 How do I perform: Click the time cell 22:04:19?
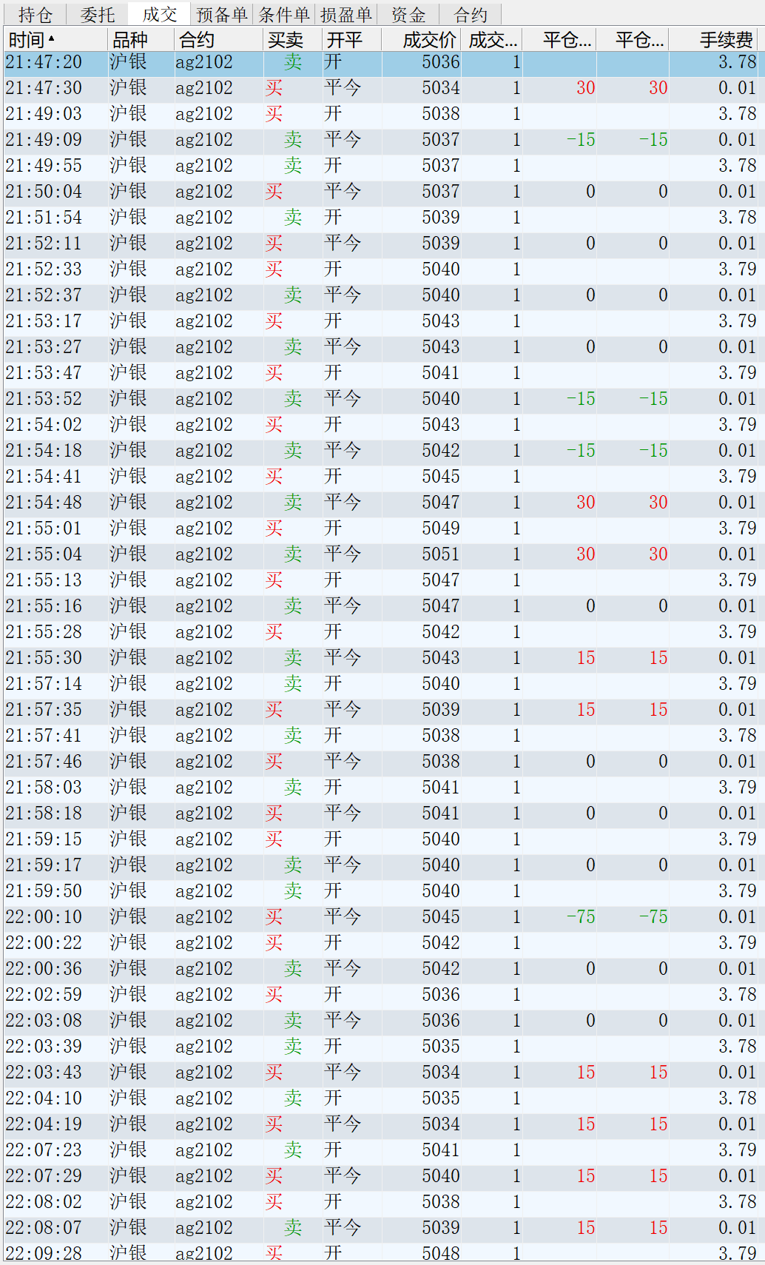(44, 1124)
